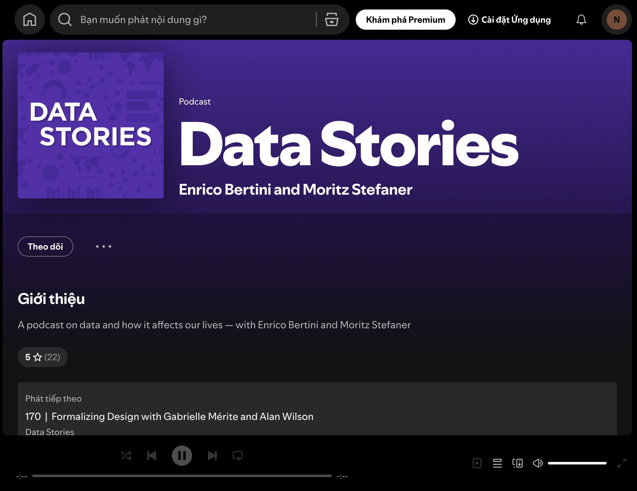Go to the Home icon
Image resolution: width=637 pixels, height=491 pixels.
(30, 20)
